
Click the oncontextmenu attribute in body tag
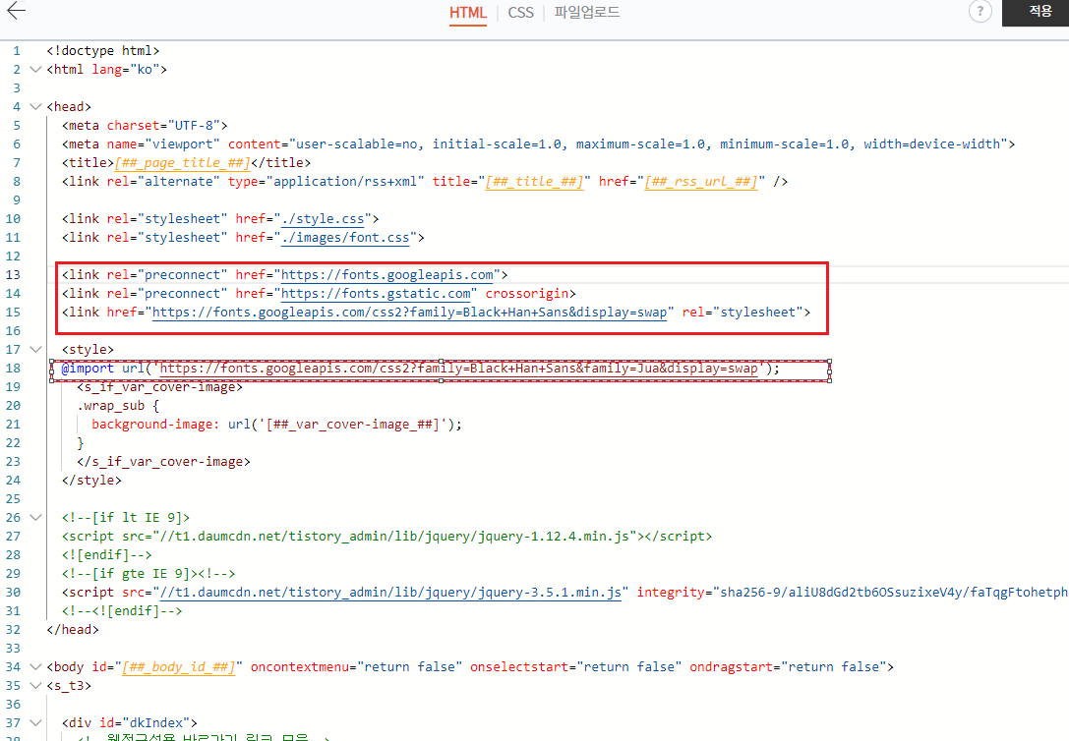[300, 666]
